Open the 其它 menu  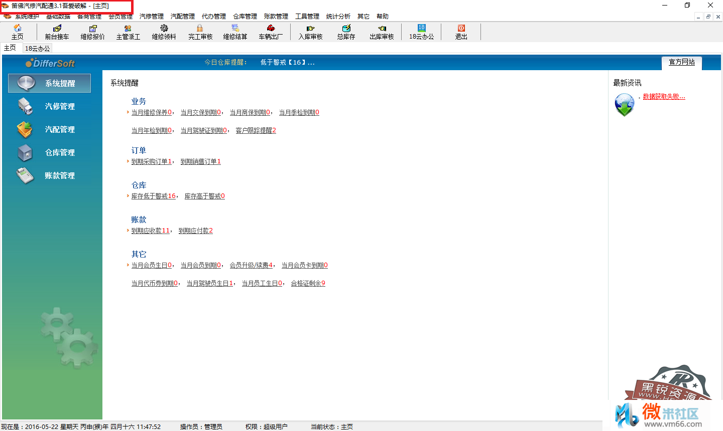point(364,17)
